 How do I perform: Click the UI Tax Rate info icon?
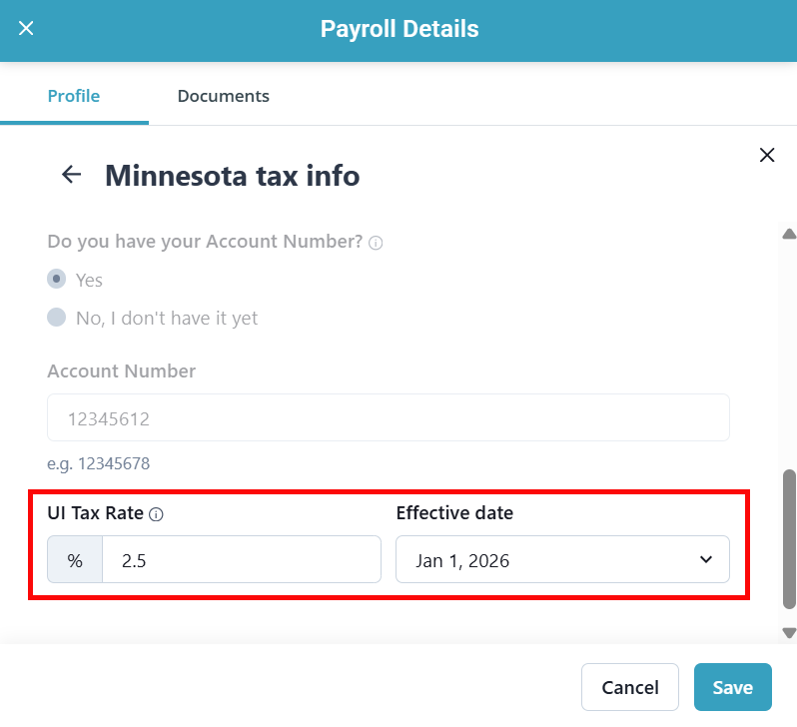point(156,514)
